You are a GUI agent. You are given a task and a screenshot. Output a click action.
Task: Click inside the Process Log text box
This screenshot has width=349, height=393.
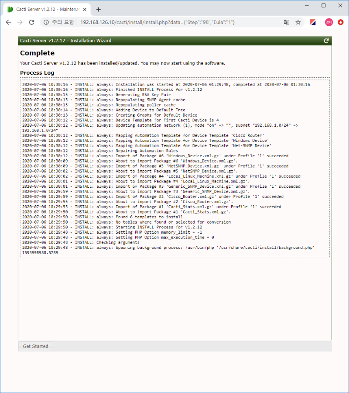174,175
